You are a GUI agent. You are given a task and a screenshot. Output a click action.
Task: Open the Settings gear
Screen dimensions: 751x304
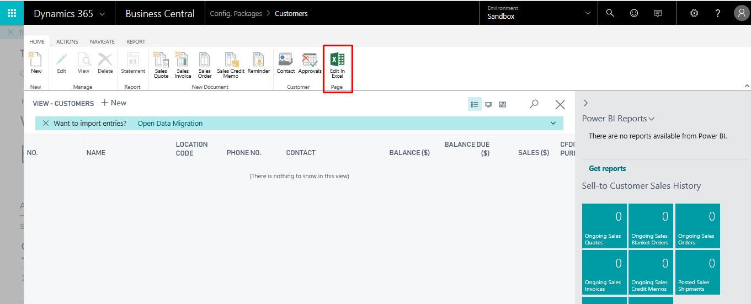click(694, 13)
